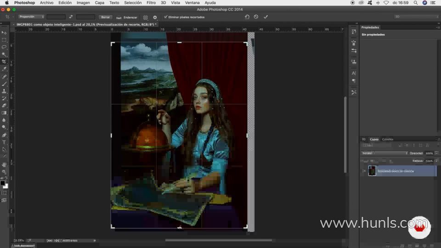The height and width of the screenshot is (248, 441).
Task: Click the foreground color swatch
Action: (3, 183)
